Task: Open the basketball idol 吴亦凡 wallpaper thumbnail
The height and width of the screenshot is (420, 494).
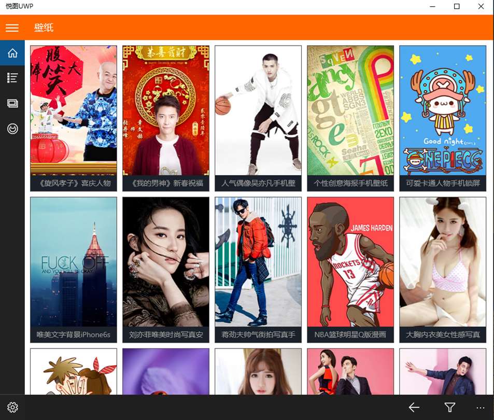Action: (x=258, y=110)
